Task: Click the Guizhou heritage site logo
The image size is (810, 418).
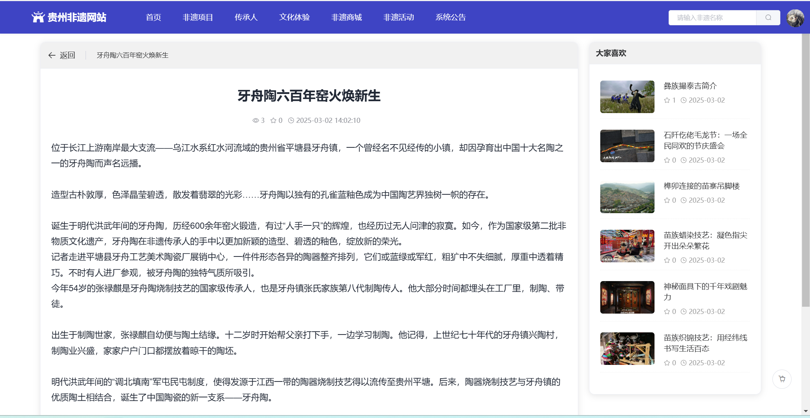Action: click(69, 17)
